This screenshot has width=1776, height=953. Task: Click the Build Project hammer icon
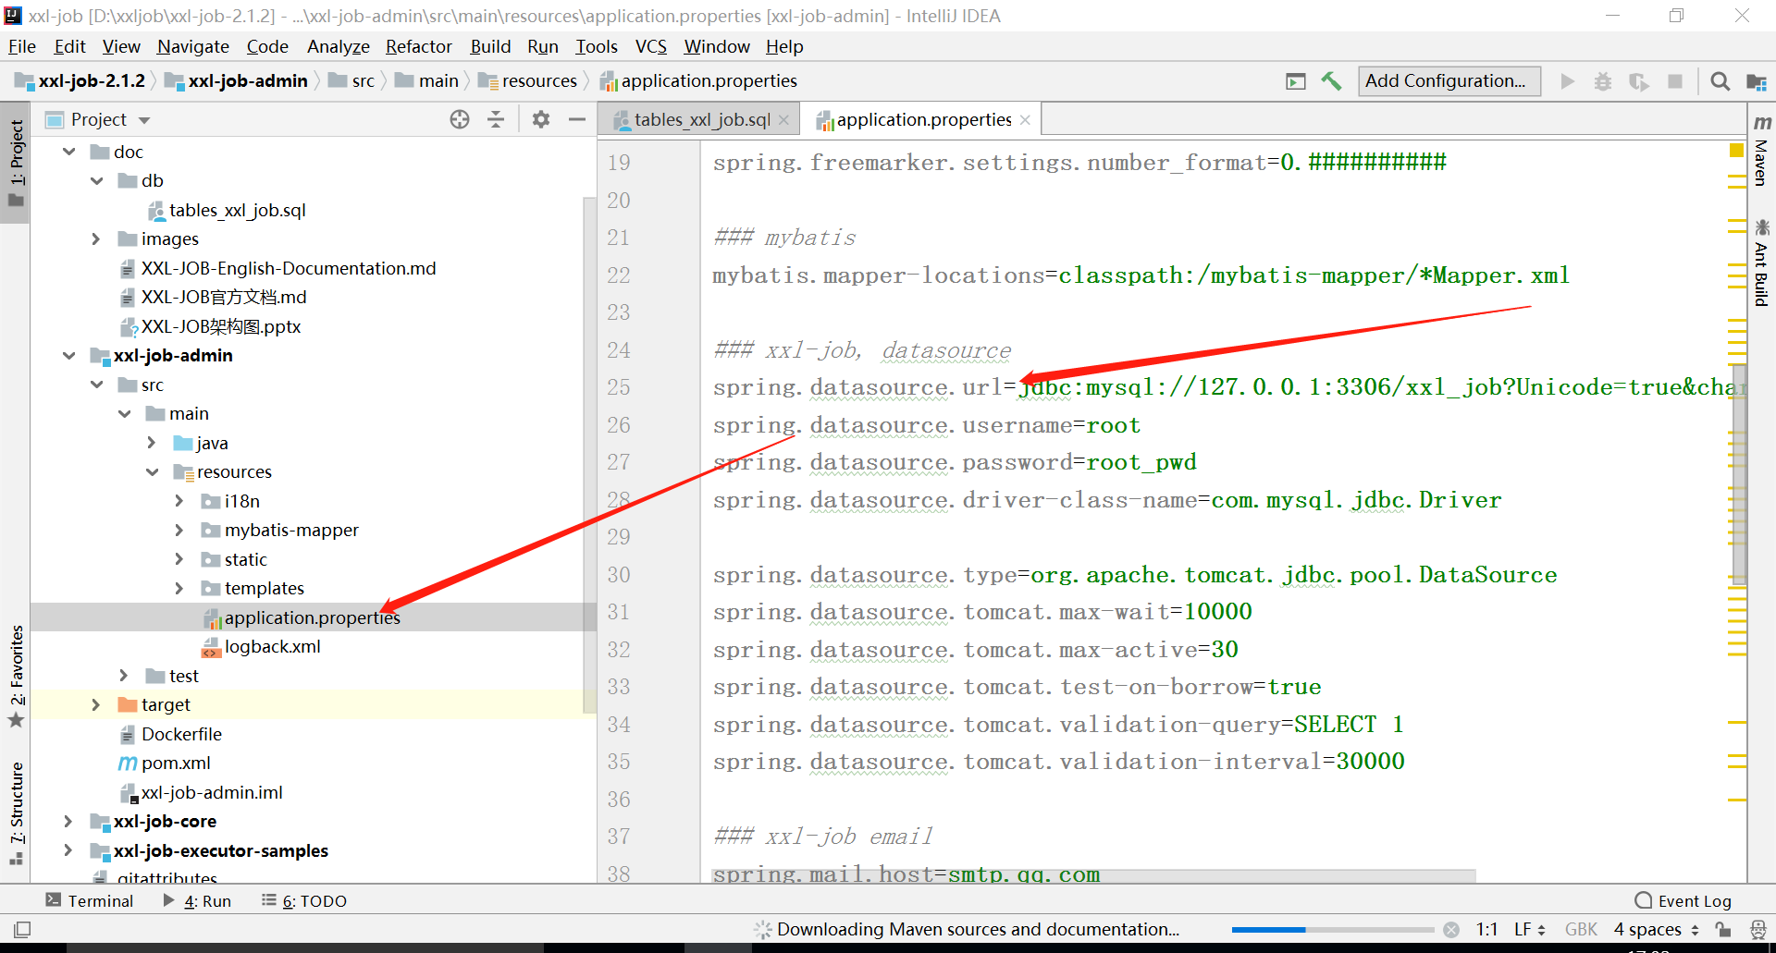1331,81
